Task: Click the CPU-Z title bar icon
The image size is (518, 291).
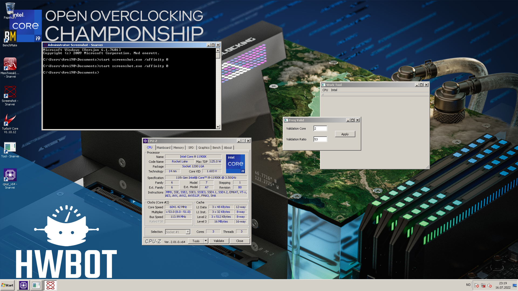Action: 145,141
